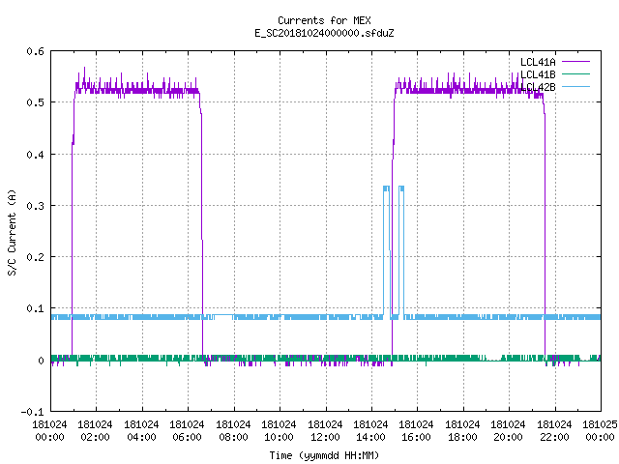Click the 0.6 y-axis tick label
Image resolution: width=619 pixels, height=464 pixels.
(35, 51)
